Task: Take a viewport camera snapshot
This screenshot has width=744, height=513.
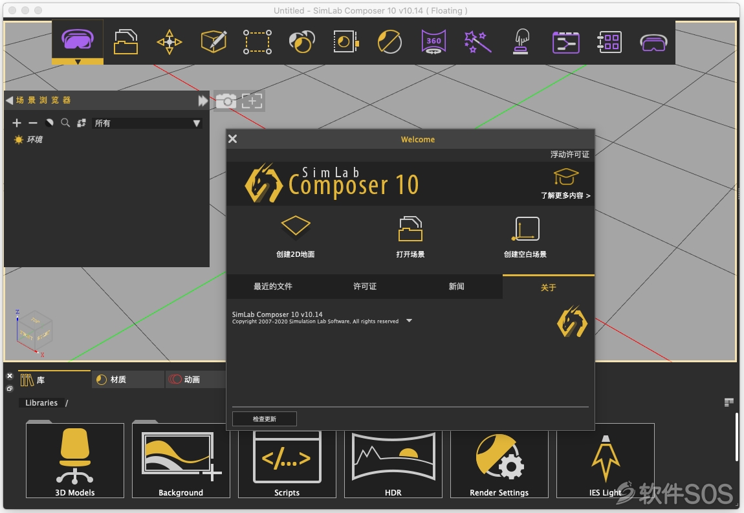Action: [226, 101]
